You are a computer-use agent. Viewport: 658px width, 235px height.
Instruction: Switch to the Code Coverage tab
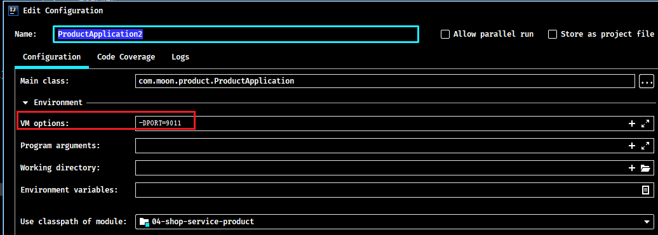[126, 57]
